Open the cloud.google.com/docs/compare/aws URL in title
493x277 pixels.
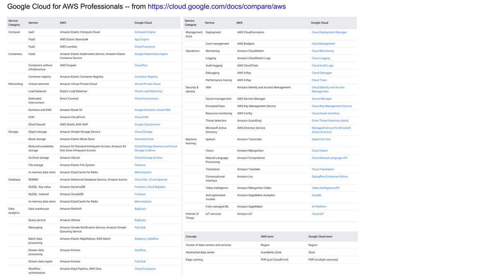click(217, 7)
